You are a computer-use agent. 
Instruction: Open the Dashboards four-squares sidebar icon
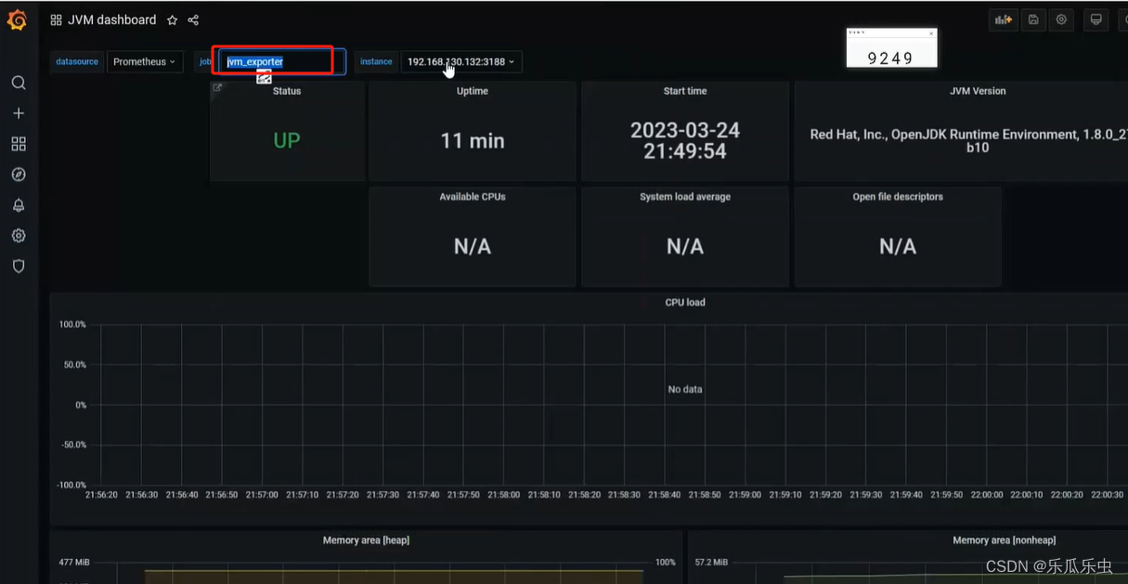(19, 144)
